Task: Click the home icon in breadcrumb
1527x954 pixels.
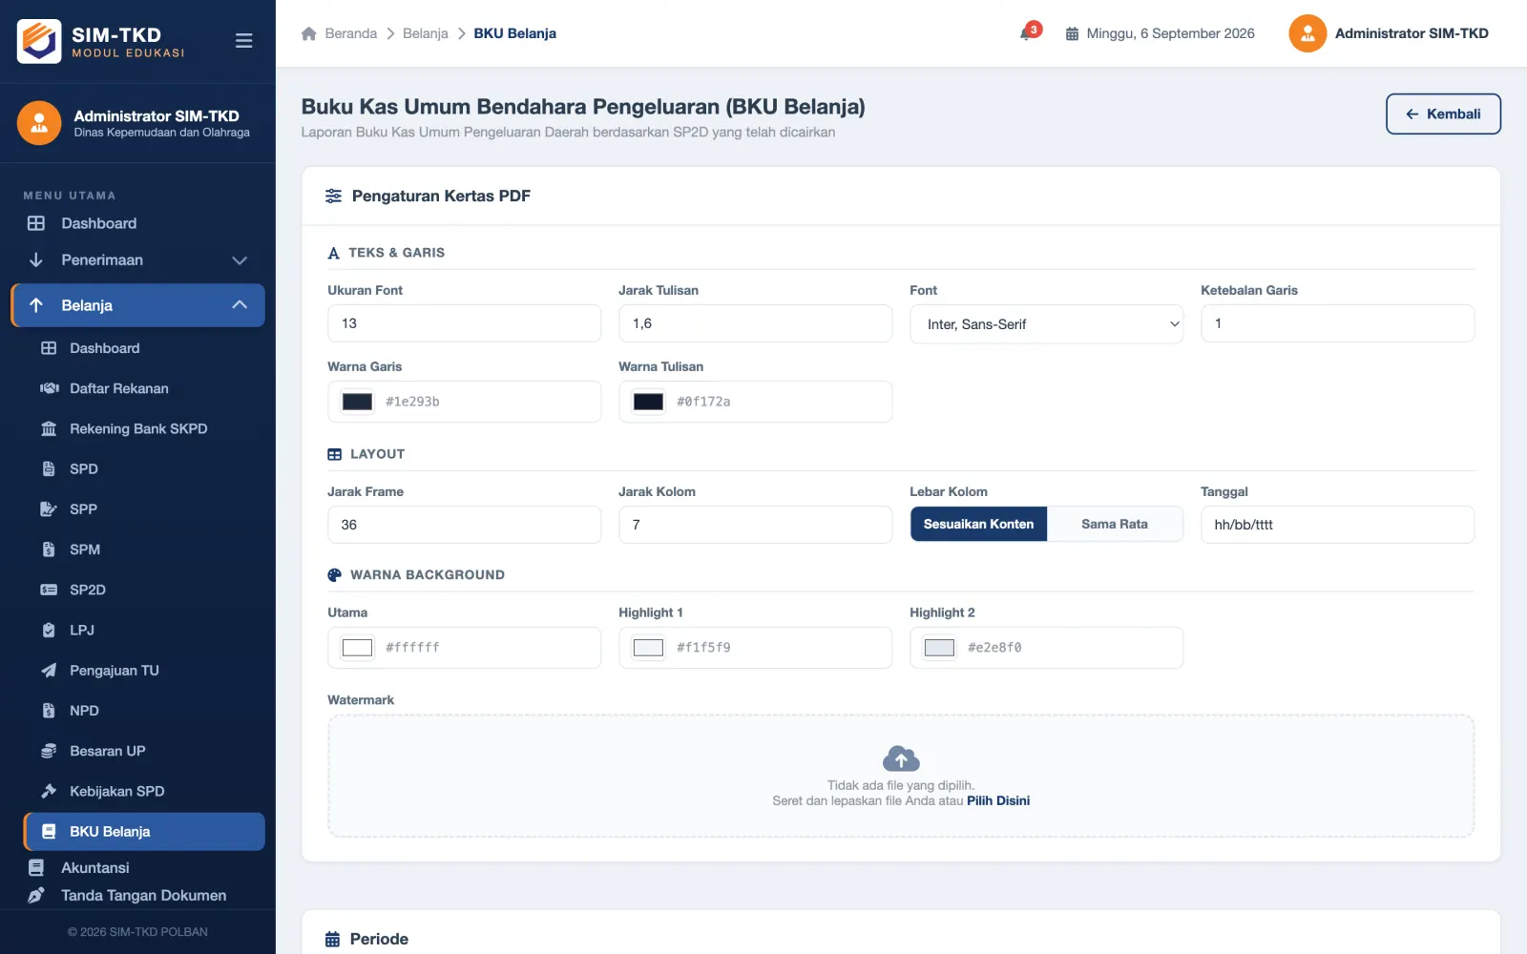Action: click(x=308, y=33)
